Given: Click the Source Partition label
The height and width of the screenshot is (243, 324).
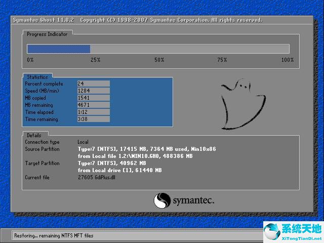Looking at the screenshot, I should pyautogui.click(x=42, y=149).
